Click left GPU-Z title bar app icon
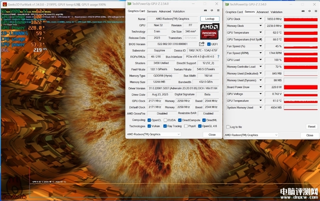This screenshot has height=201, width=320. pyautogui.click(x=129, y=4)
